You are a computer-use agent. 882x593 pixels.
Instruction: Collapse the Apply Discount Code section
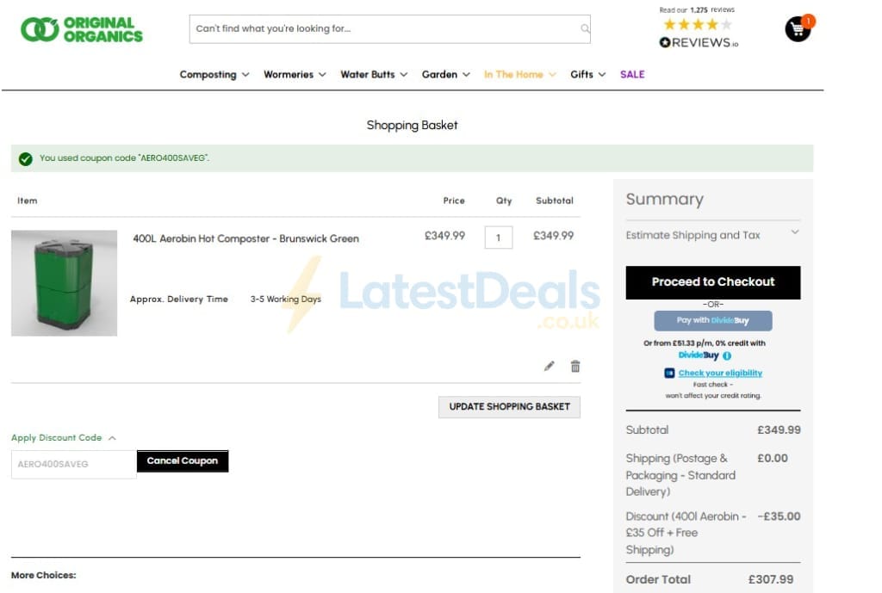[64, 438]
